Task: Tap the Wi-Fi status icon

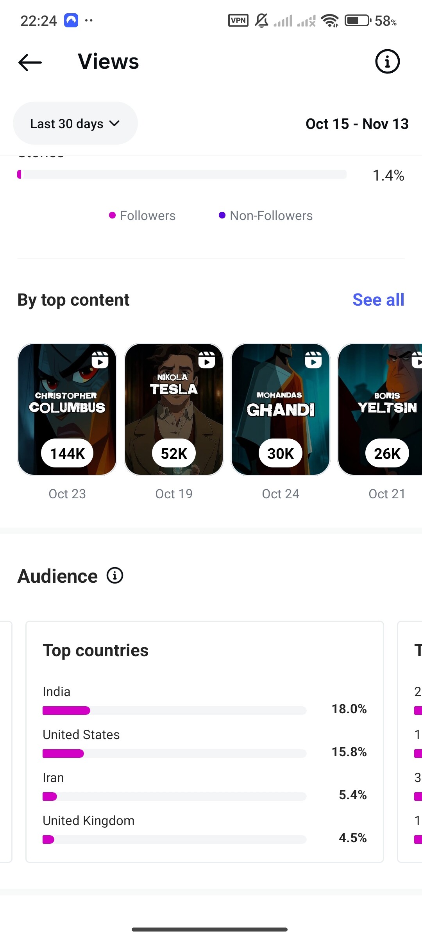Action: [x=330, y=20]
